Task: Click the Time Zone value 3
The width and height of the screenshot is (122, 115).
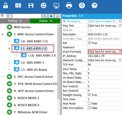Action: pos(88,99)
